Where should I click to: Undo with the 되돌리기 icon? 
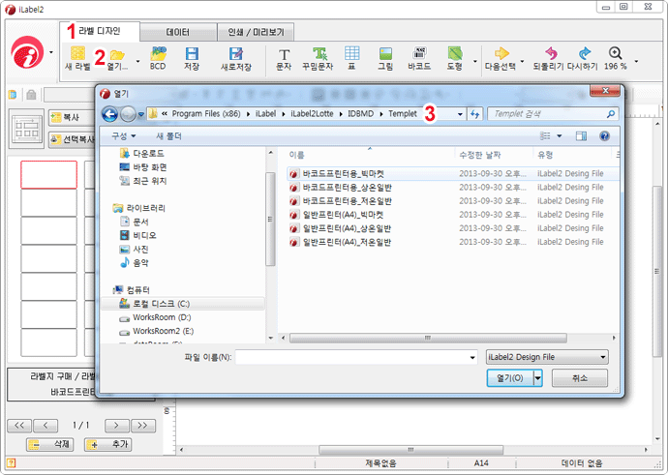549,58
